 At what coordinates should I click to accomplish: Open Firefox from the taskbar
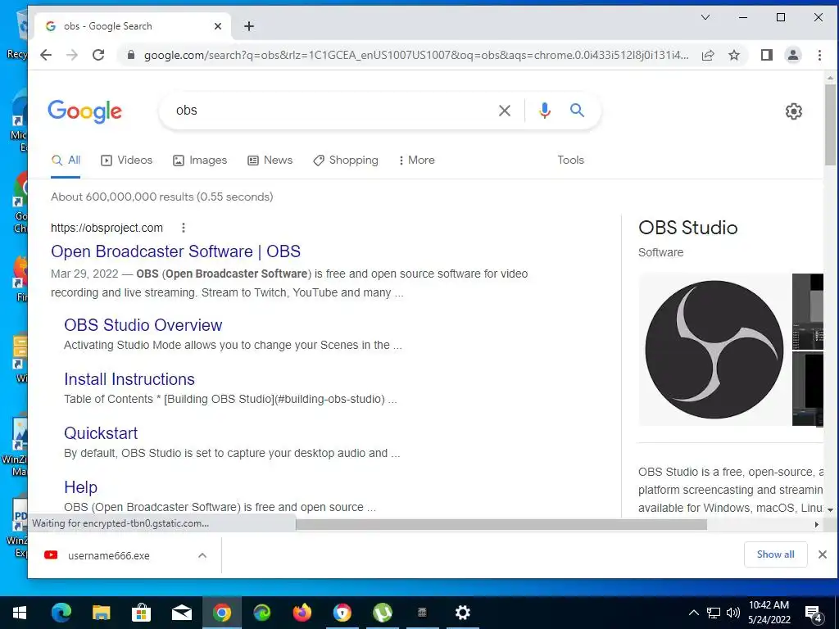tap(302, 613)
